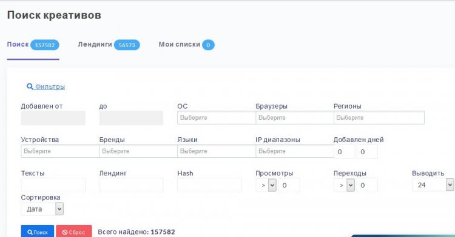Click the blue Поиск search button
Screen dimensions: 455x237
coord(38,232)
